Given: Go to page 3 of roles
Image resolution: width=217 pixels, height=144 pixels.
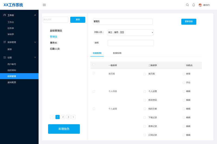Looking at the screenshot, I should click(x=68, y=117).
